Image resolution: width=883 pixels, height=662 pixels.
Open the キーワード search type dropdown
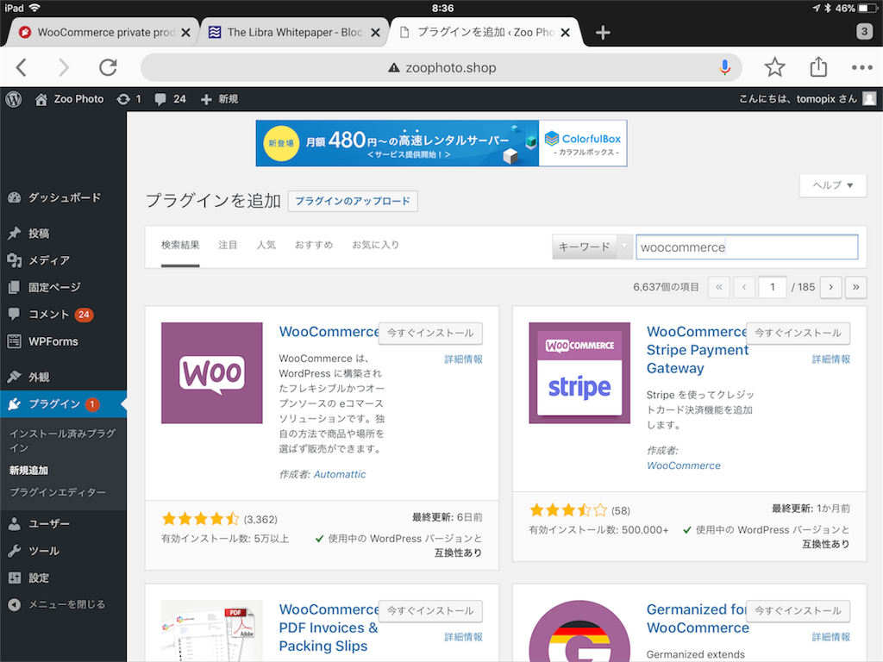click(592, 247)
